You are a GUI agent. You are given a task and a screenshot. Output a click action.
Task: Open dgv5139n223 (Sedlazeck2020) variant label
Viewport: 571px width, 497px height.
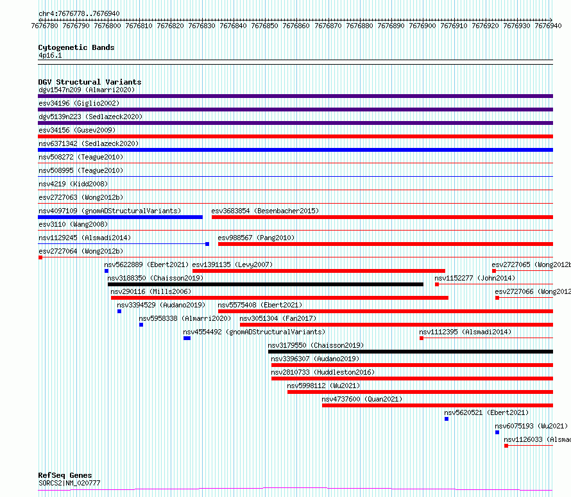(90, 117)
